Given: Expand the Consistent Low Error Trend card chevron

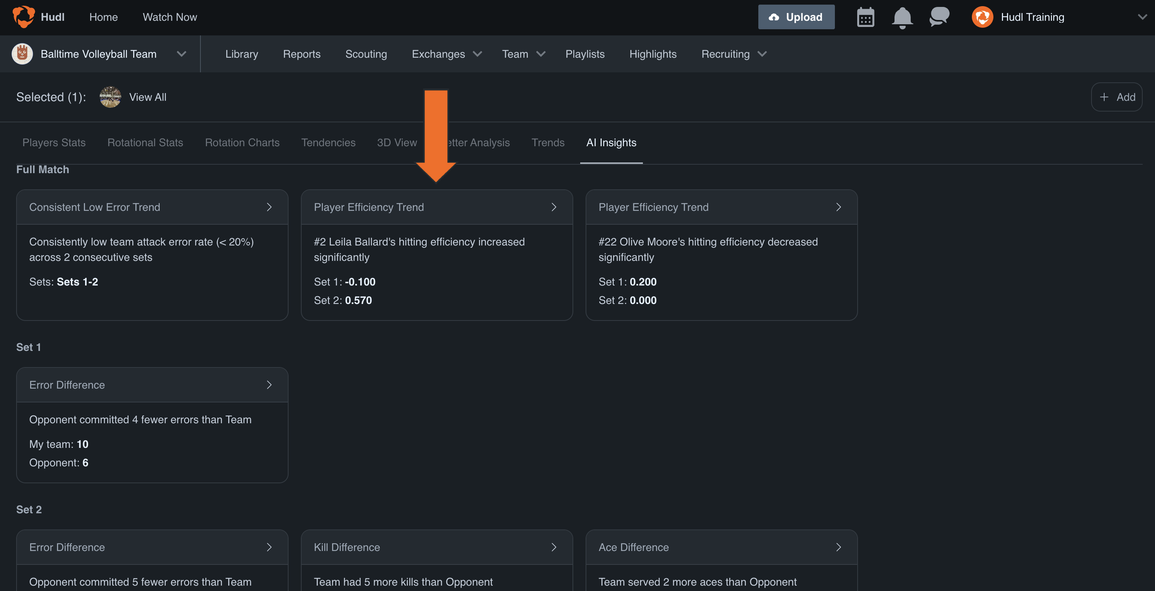Looking at the screenshot, I should click(x=269, y=207).
